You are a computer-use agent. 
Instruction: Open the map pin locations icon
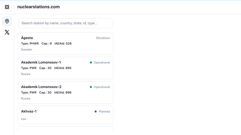(7, 21)
